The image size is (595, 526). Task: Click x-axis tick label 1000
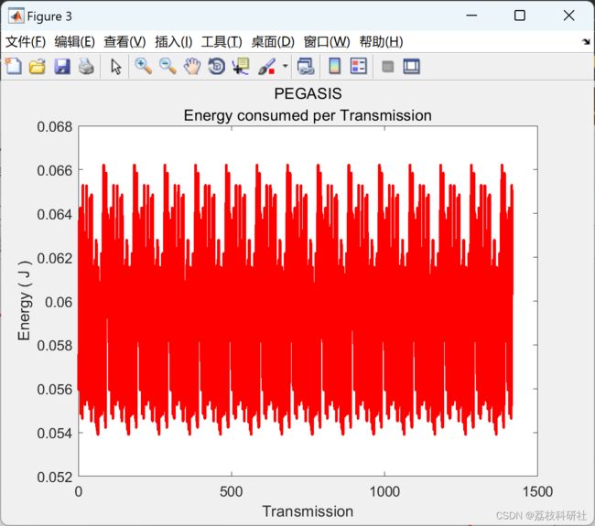tap(384, 491)
